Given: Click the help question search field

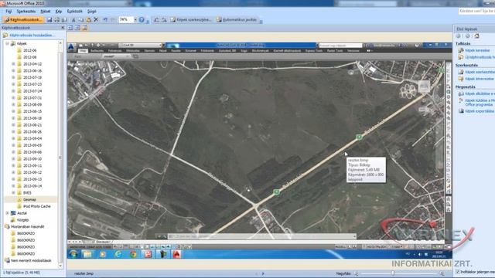Looking at the screenshot, I should tap(476, 11).
